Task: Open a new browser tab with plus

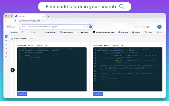Action: pos(48,16)
